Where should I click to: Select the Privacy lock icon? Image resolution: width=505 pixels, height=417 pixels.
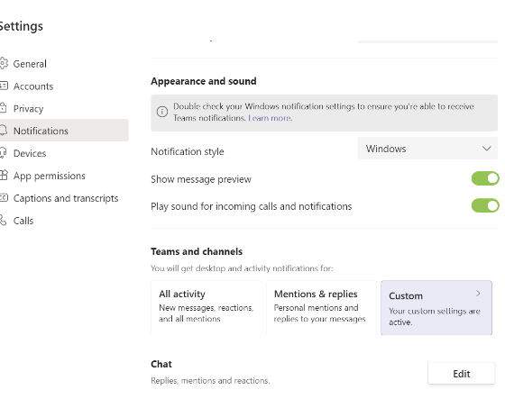3,108
